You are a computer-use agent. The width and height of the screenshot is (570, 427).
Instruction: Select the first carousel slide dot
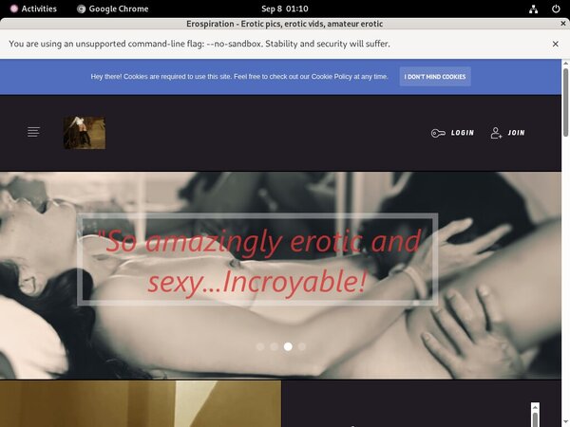(260, 346)
